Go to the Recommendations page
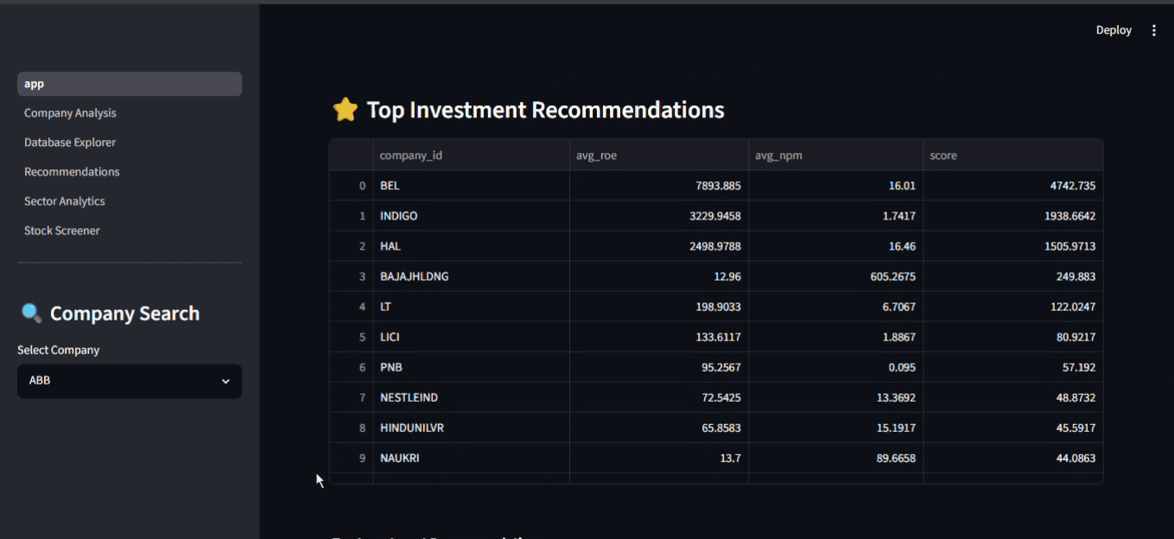The width and height of the screenshot is (1174, 539). [130, 172]
